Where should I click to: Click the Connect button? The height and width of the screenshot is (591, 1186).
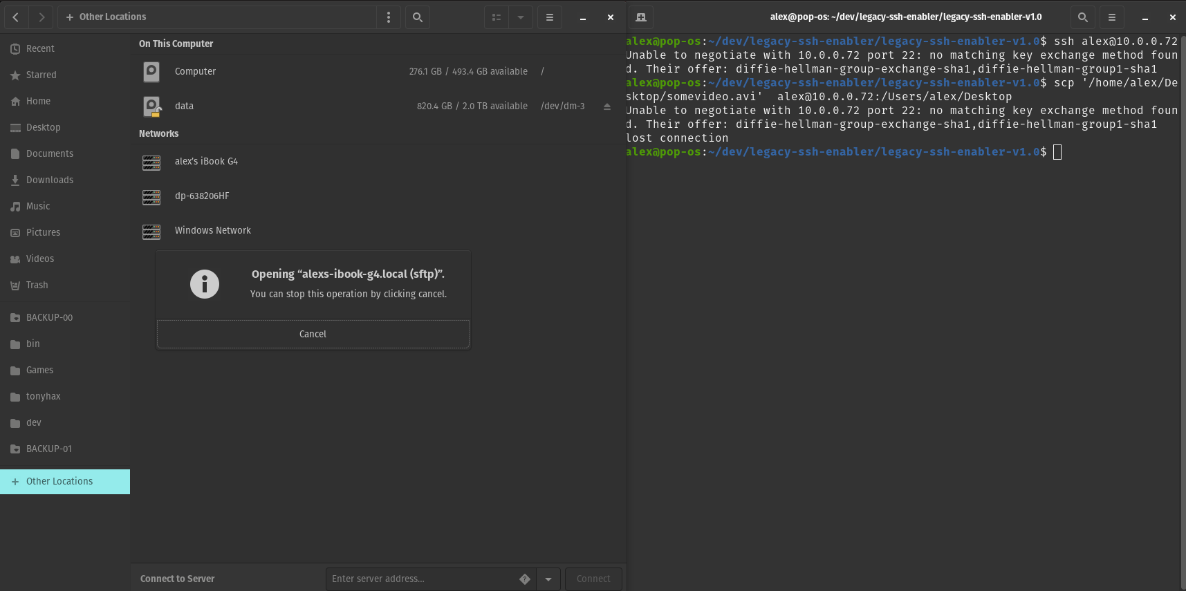(593, 579)
